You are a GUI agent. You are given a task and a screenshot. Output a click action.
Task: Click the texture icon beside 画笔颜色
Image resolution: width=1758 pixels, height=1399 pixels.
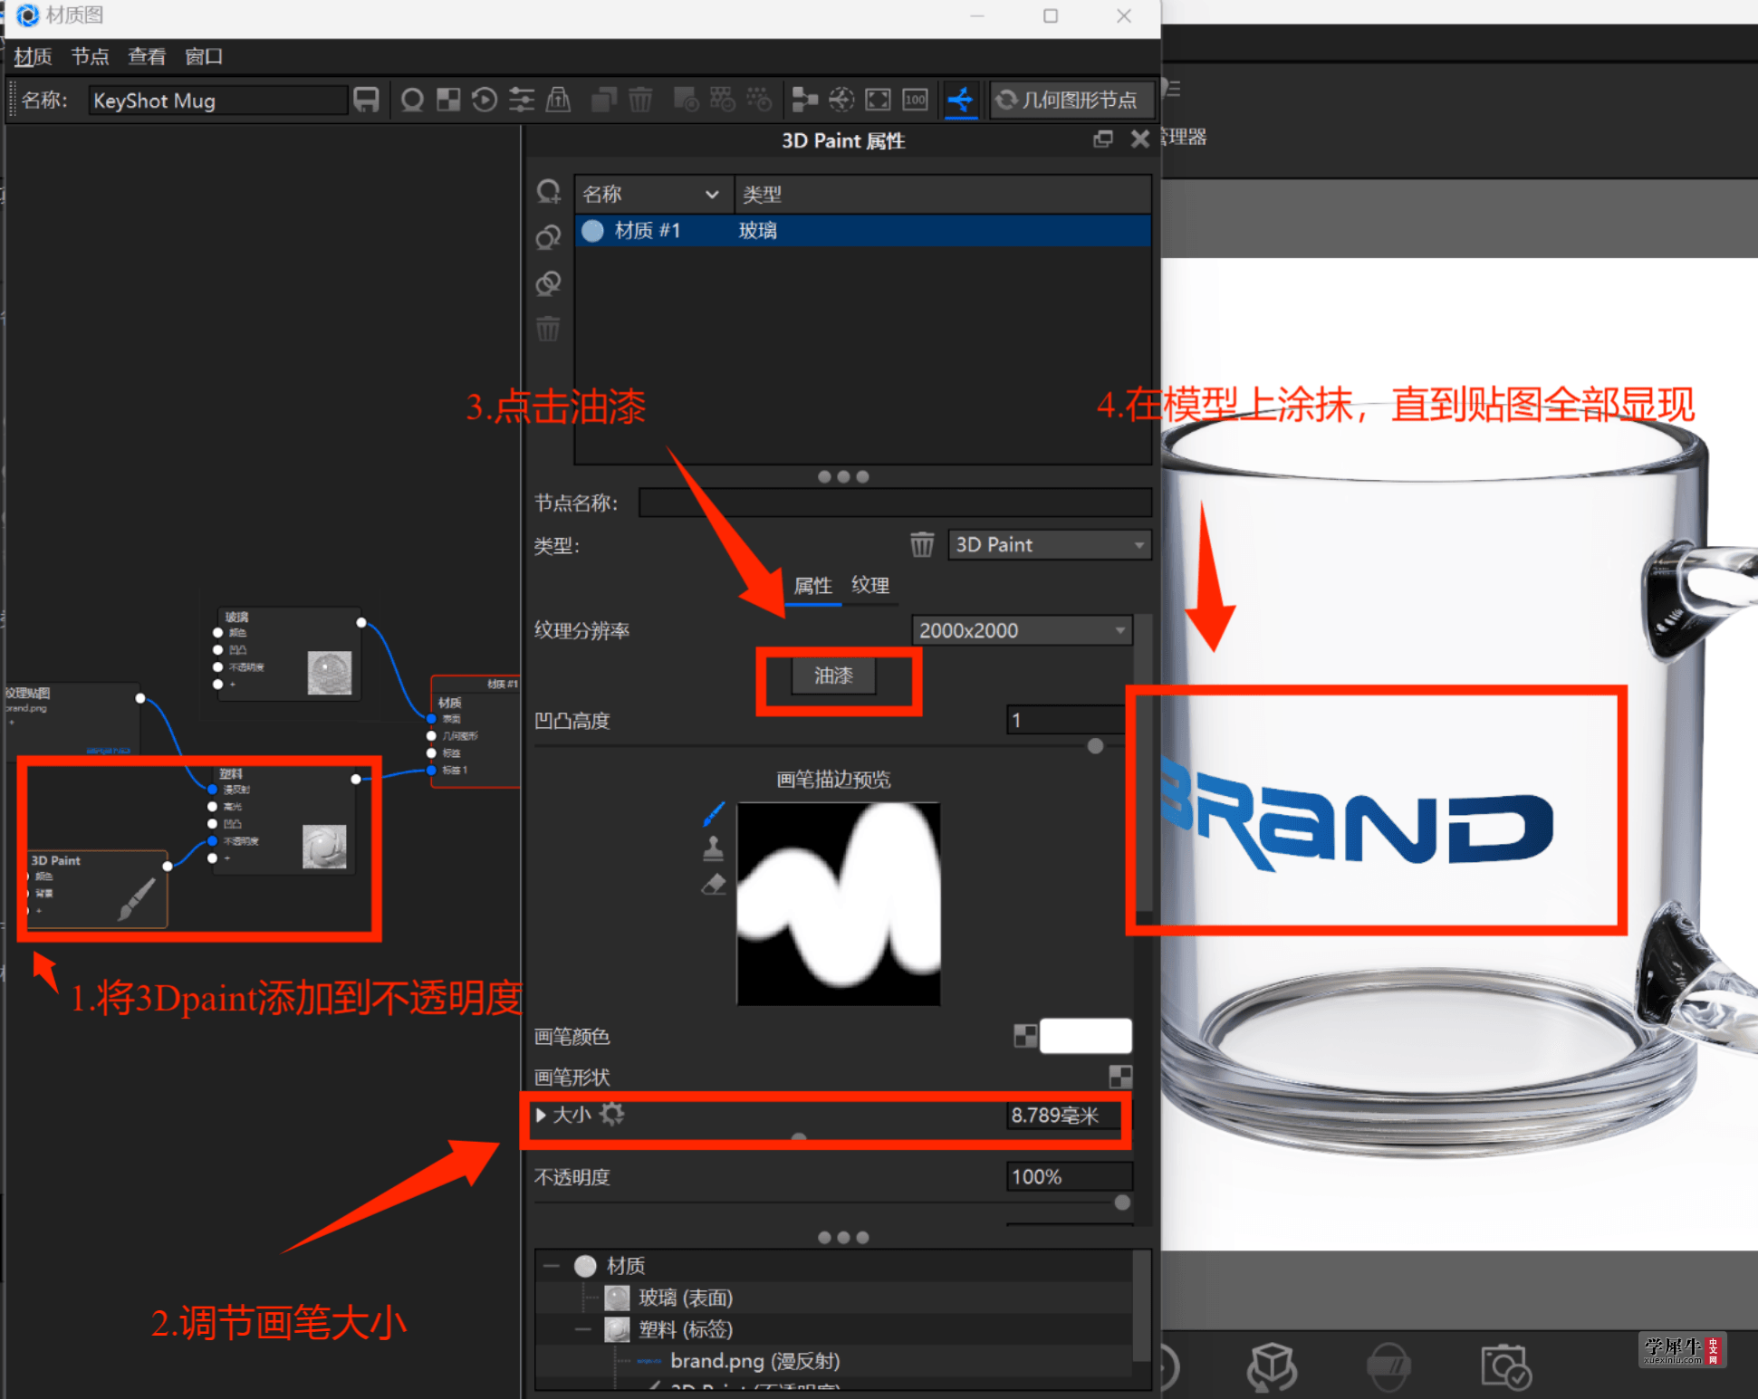pos(1024,1036)
